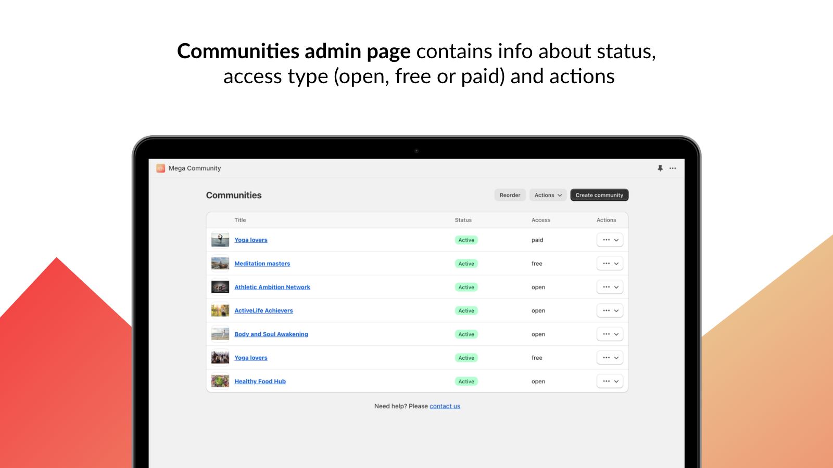Click the pin icon in the top bar

[660, 168]
